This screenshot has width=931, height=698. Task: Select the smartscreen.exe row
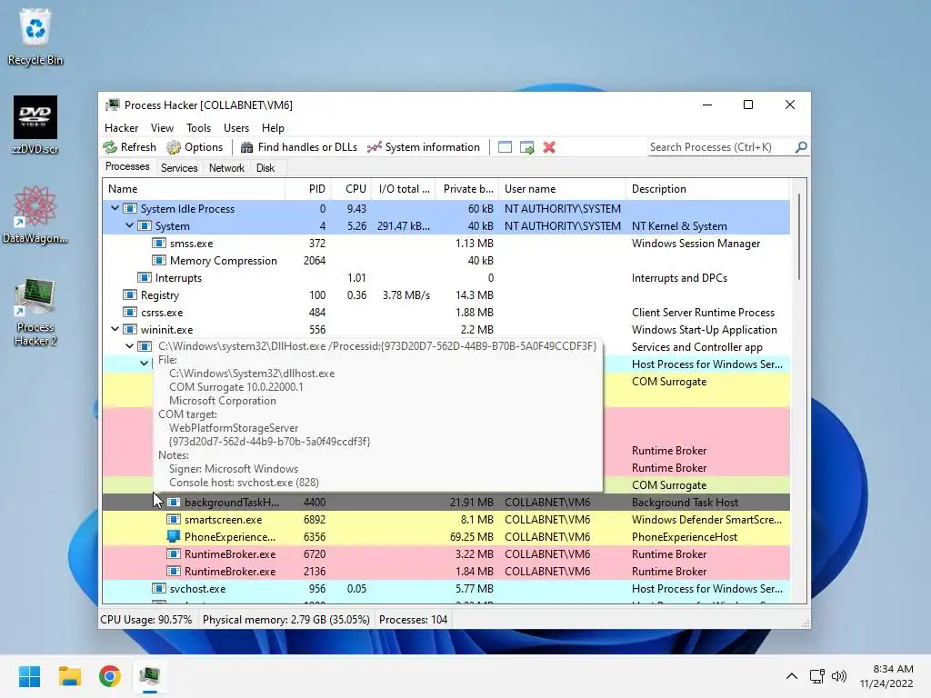[445, 519]
